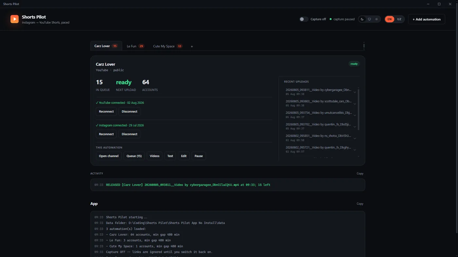
Task: Click the Add automation button
Action: [427, 19]
